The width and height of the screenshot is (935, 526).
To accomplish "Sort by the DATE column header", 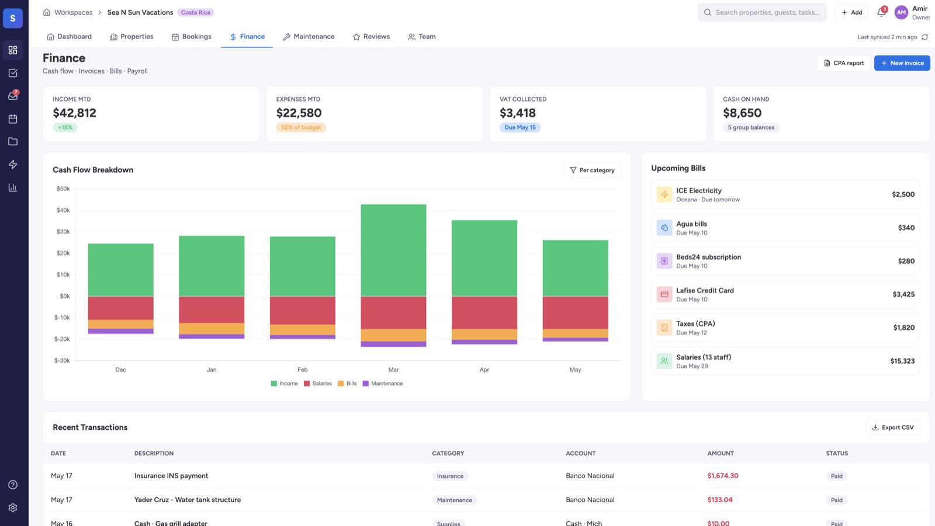I will (58, 453).
